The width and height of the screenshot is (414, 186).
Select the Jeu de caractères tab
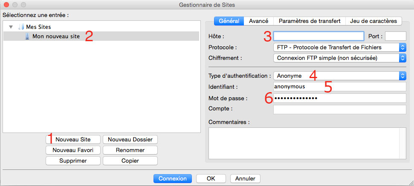(373, 21)
